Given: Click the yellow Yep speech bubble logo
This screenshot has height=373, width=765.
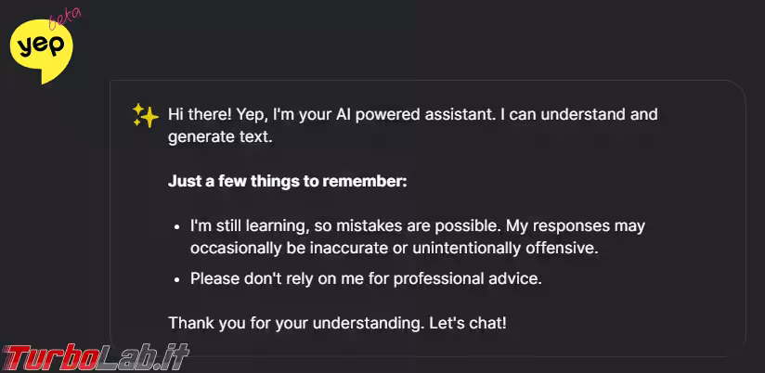Looking at the screenshot, I should 41,51.
